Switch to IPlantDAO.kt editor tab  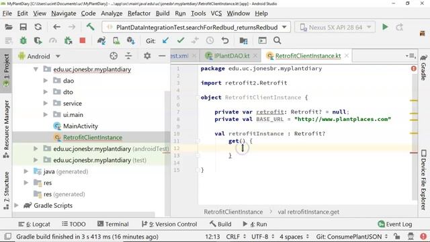tap(231, 56)
